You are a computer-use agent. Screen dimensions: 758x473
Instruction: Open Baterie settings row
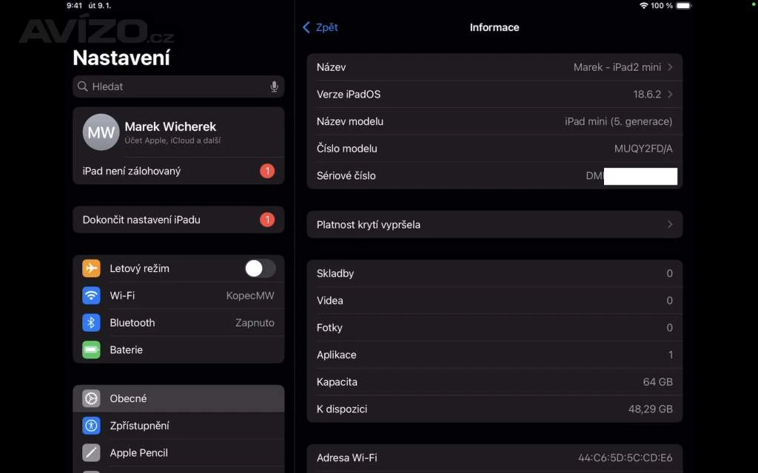coord(178,350)
